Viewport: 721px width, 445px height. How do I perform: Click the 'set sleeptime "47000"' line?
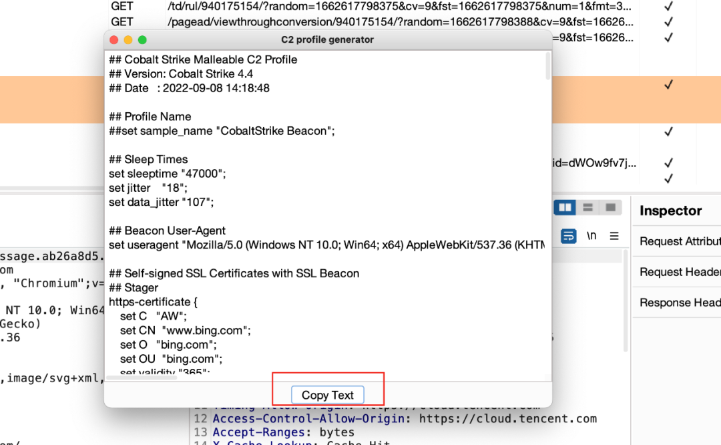pos(168,174)
